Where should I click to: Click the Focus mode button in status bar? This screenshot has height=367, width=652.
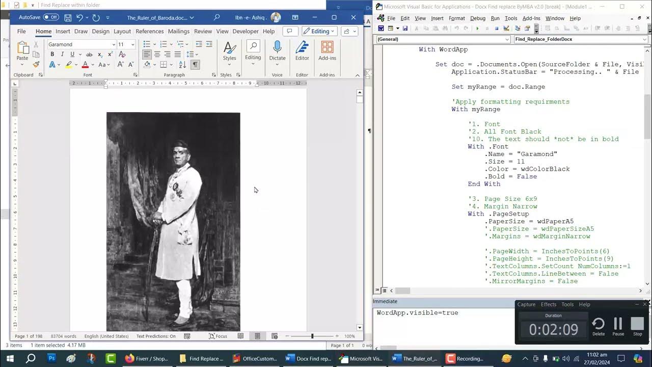pos(218,336)
